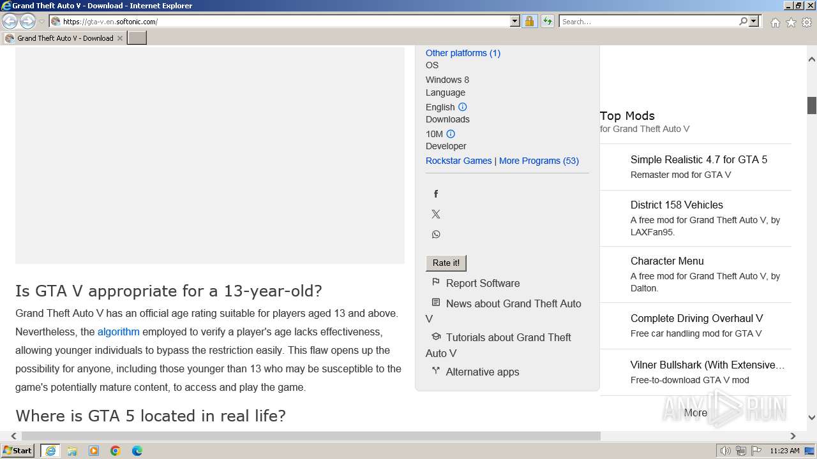Open More Programs (53) link
This screenshot has width=817, height=459.
(x=539, y=161)
